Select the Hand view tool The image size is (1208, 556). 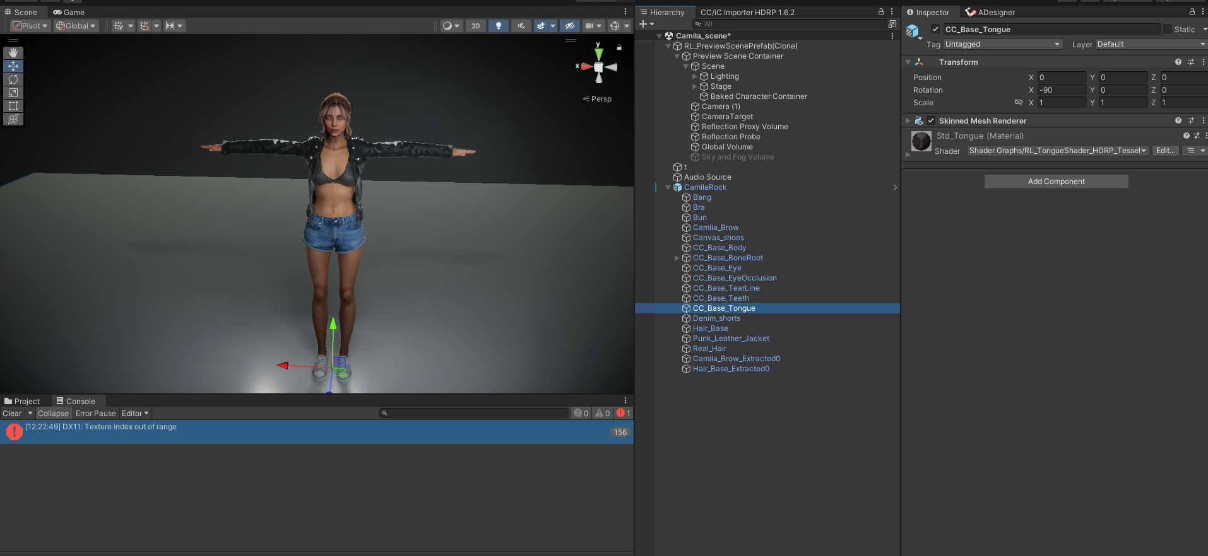coord(13,53)
